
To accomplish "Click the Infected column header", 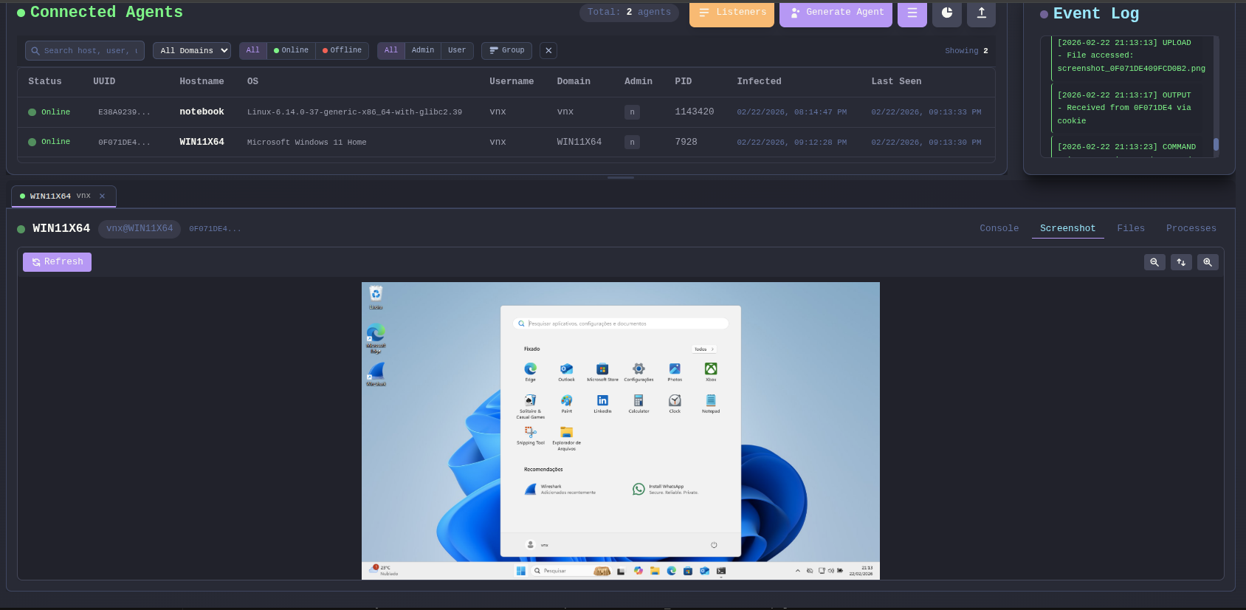I will tap(759, 81).
